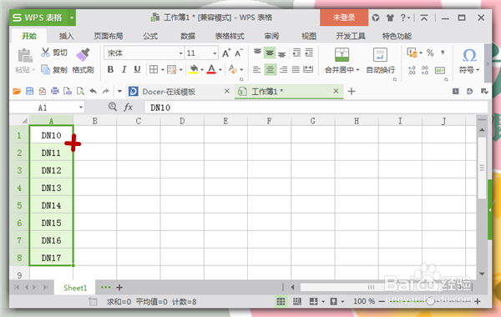Toggle Underline formatting
The image size is (501, 317).
tap(138, 69)
